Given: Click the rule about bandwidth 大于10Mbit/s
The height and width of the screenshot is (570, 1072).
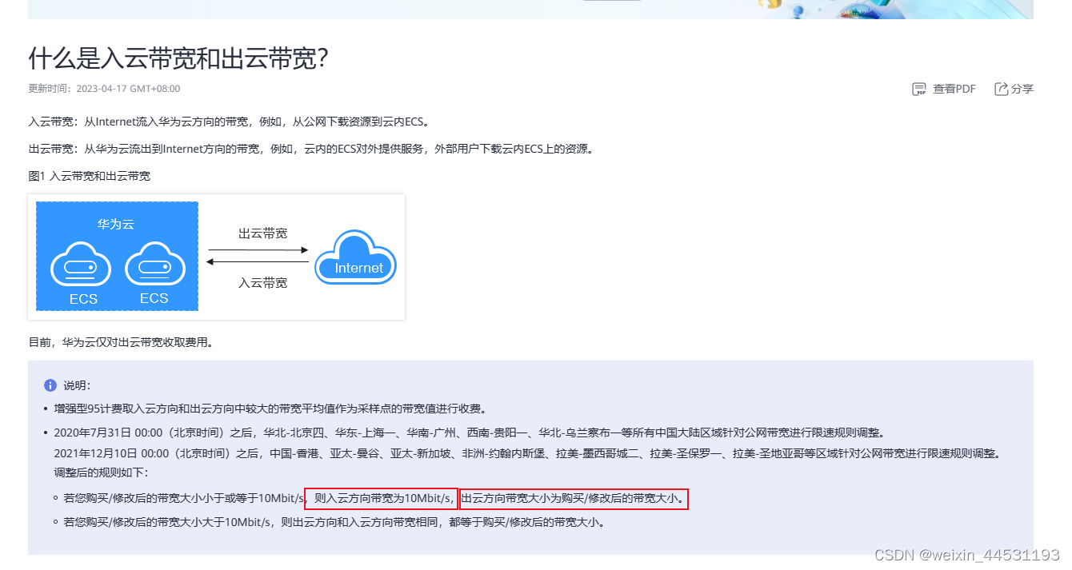Looking at the screenshot, I should pyautogui.click(x=334, y=523).
